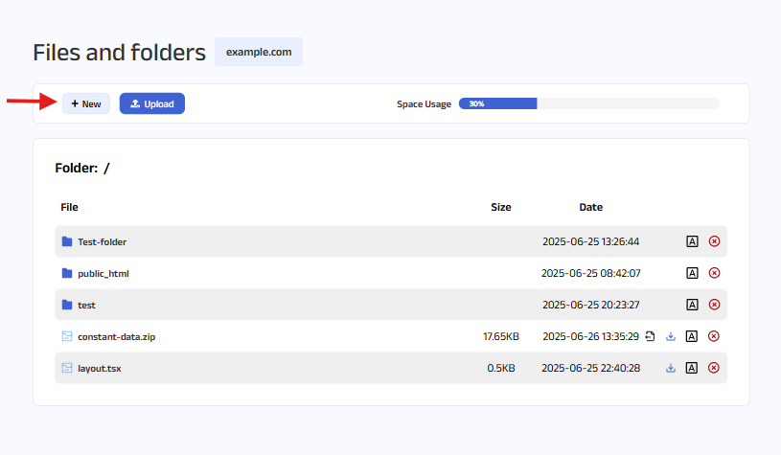The height and width of the screenshot is (455, 781).
Task: Delete the Test-folder folder
Action: coord(714,241)
